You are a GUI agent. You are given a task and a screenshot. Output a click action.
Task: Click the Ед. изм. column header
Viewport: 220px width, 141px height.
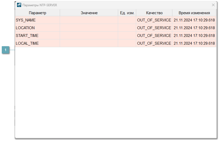pos(127,13)
